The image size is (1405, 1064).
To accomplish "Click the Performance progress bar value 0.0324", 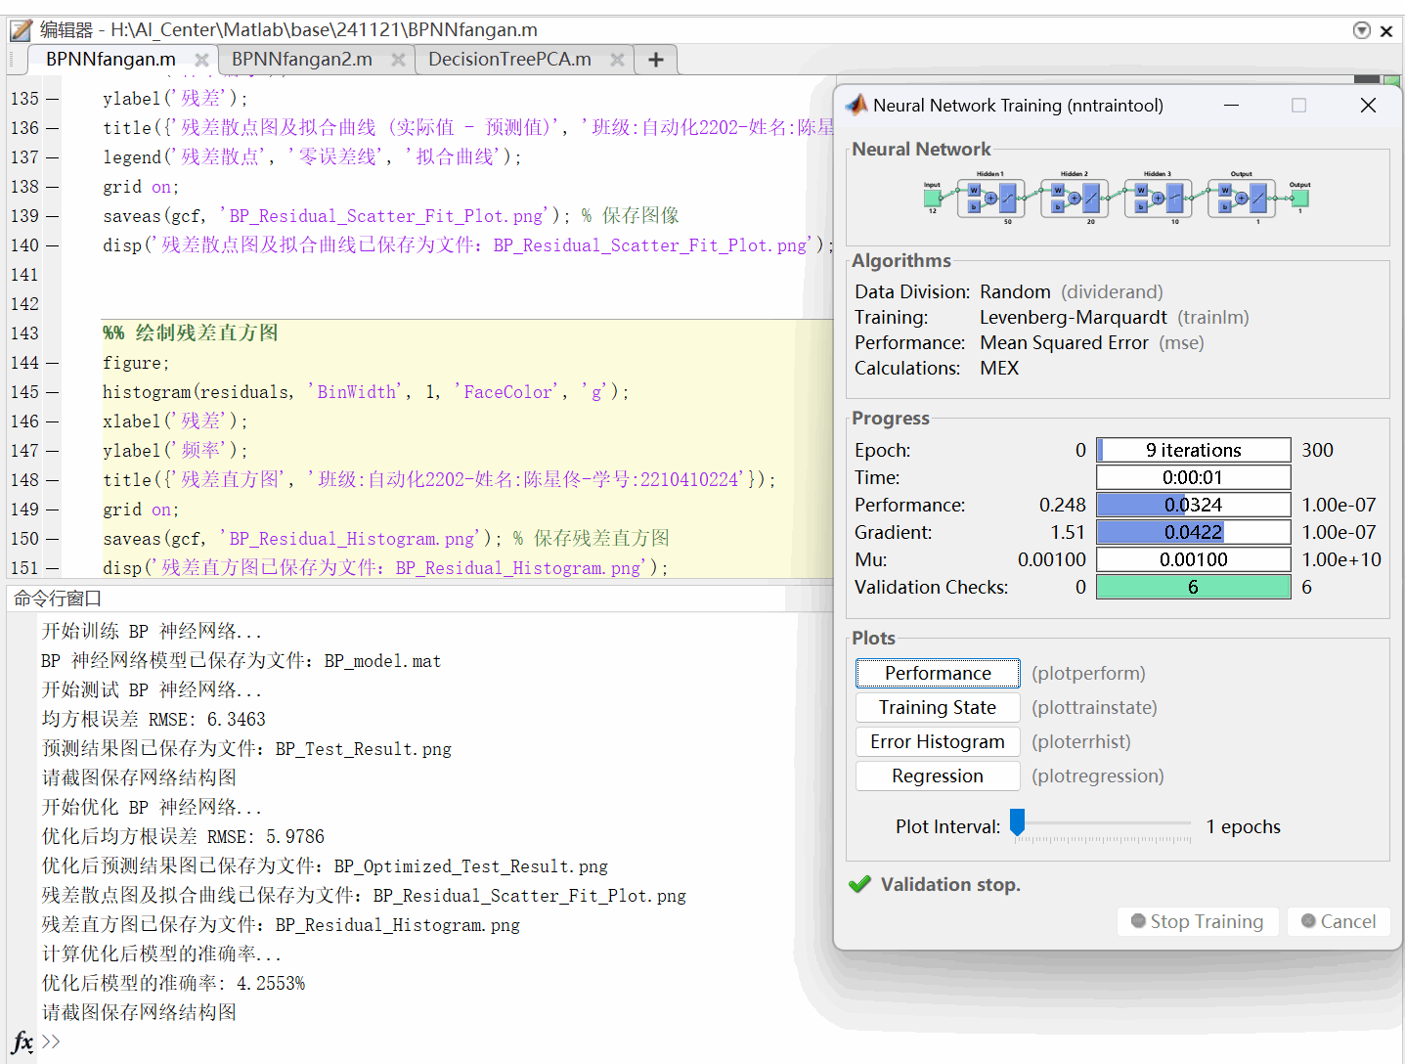I will (x=1193, y=505).
